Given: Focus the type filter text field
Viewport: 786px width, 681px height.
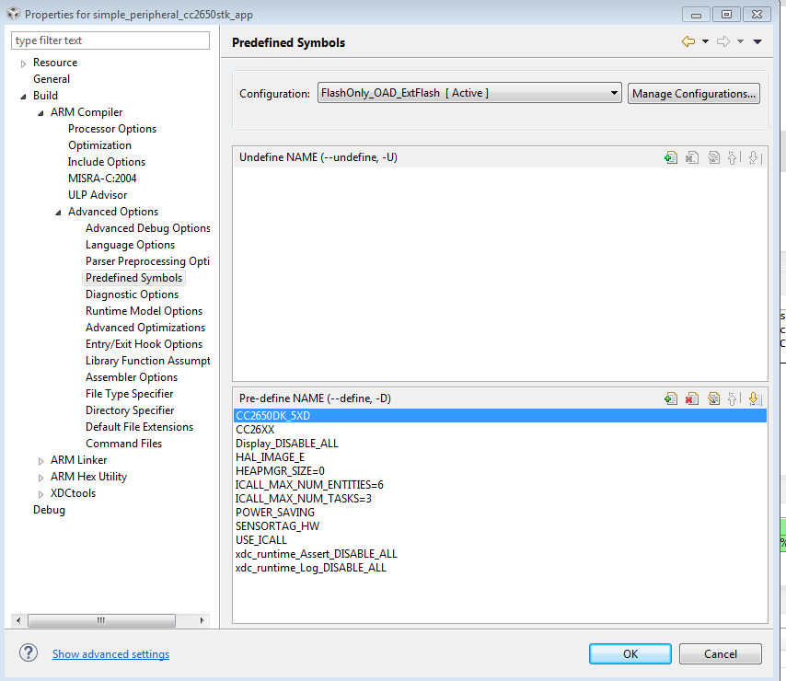Looking at the screenshot, I should point(110,40).
